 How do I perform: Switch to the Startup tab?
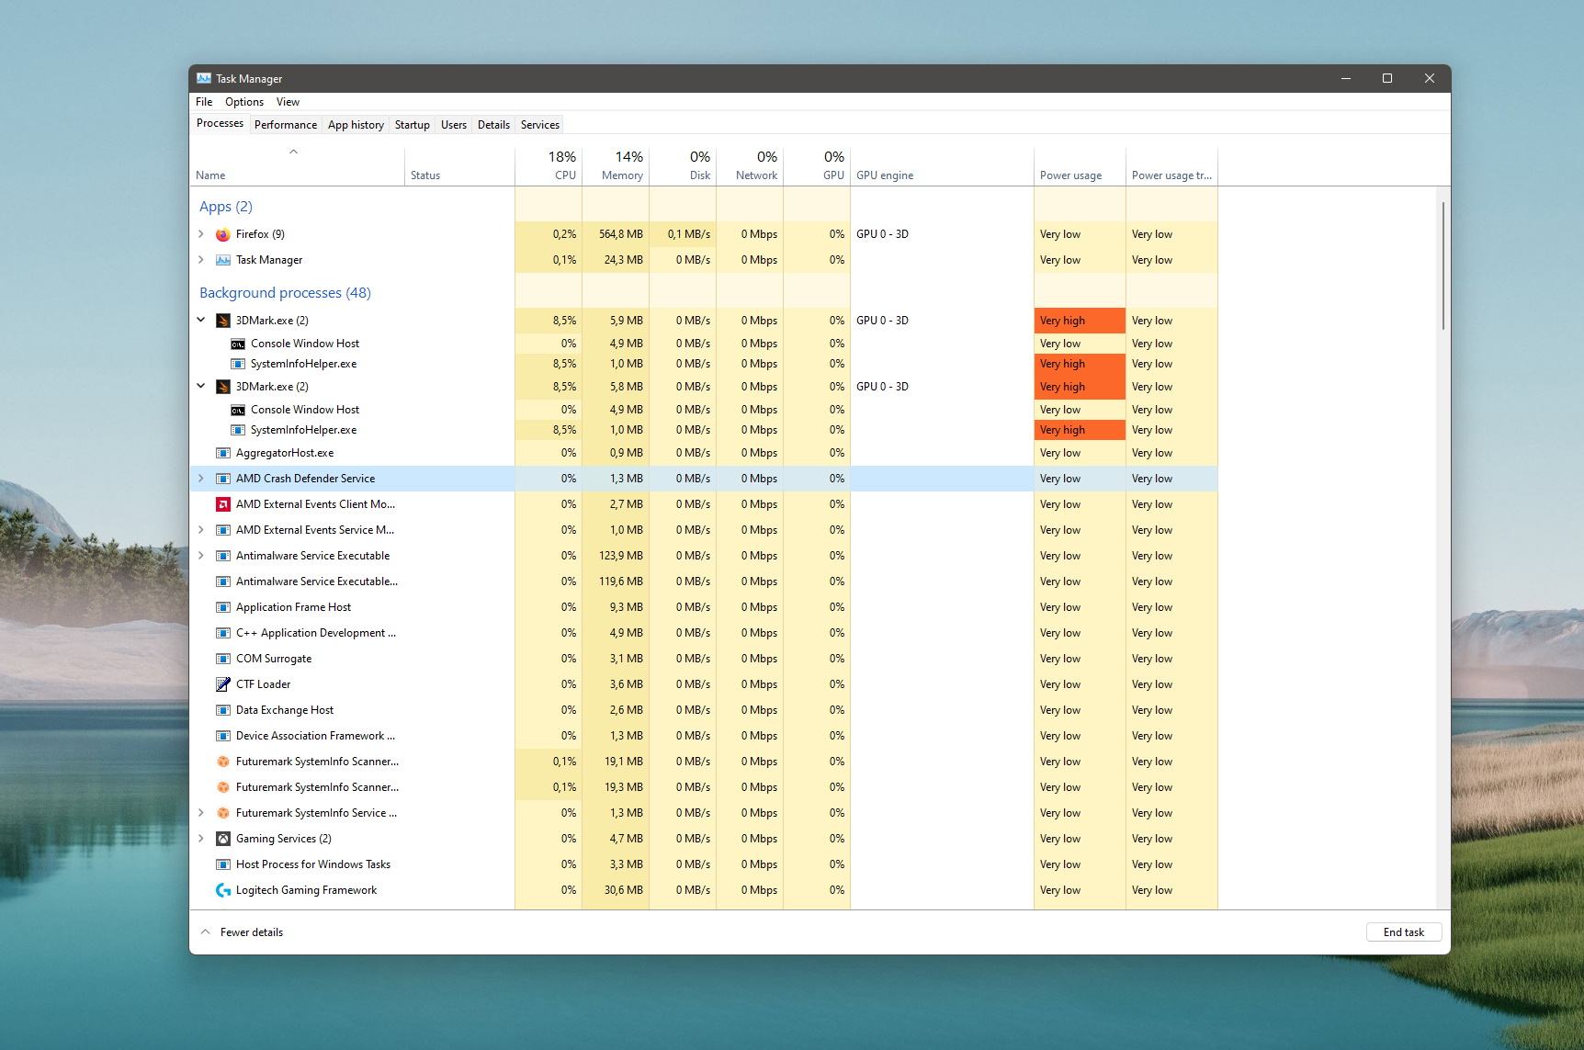[x=413, y=125]
